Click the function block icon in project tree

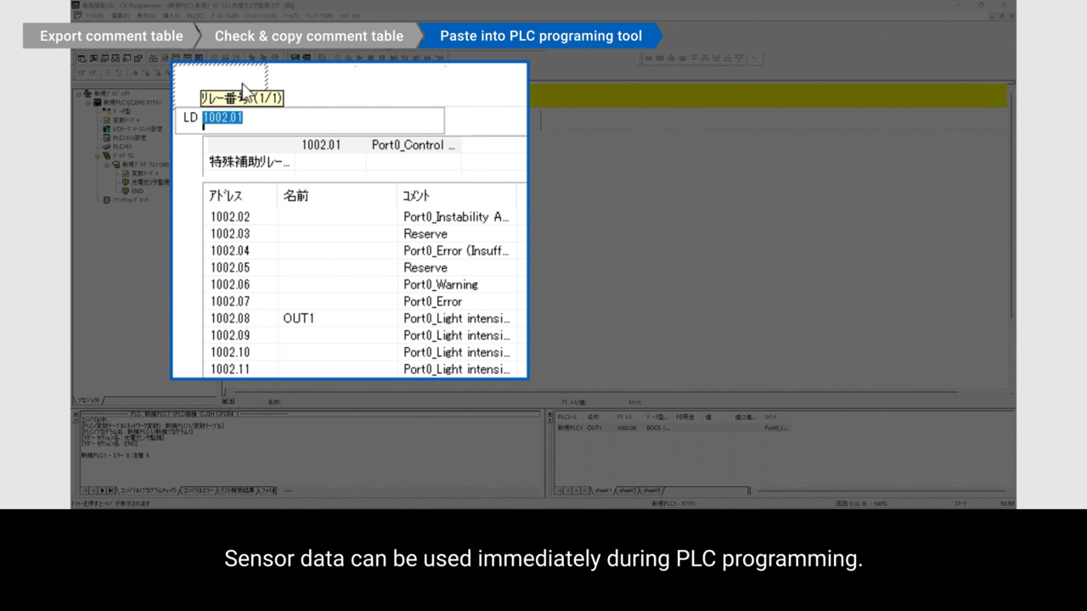(x=106, y=199)
